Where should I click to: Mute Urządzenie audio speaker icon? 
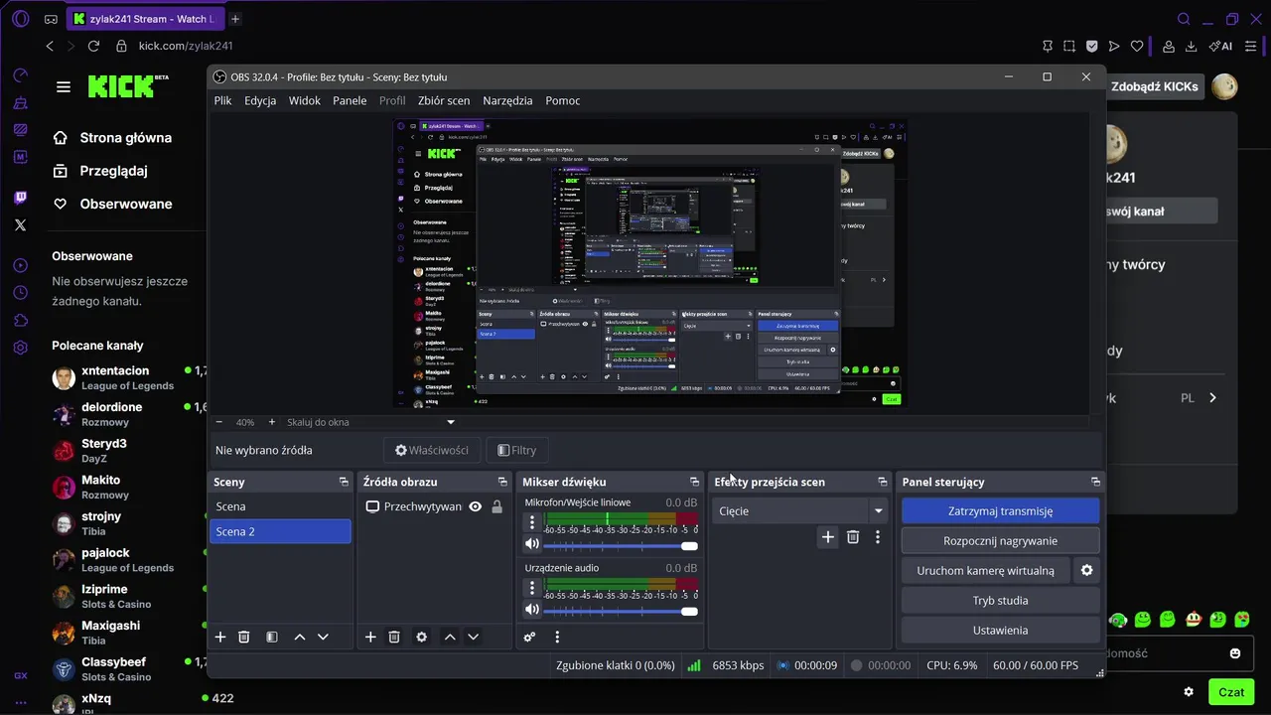point(532,610)
